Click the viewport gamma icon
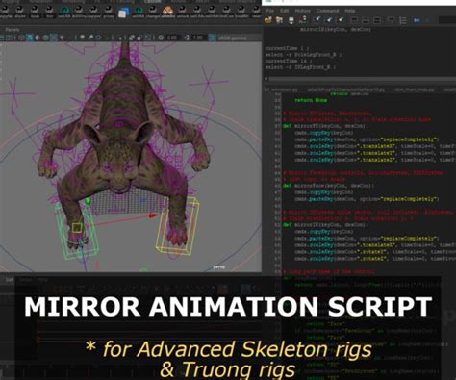 click(187, 38)
